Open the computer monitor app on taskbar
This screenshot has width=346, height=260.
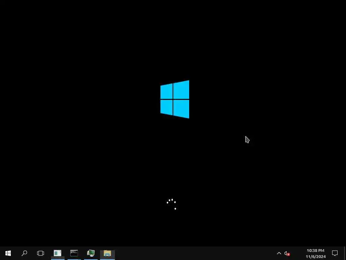tap(91, 253)
